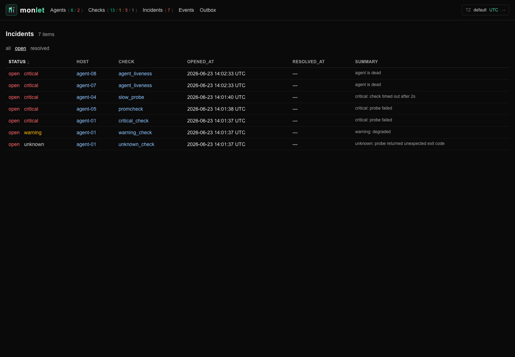Go to the Outbox page

(208, 10)
